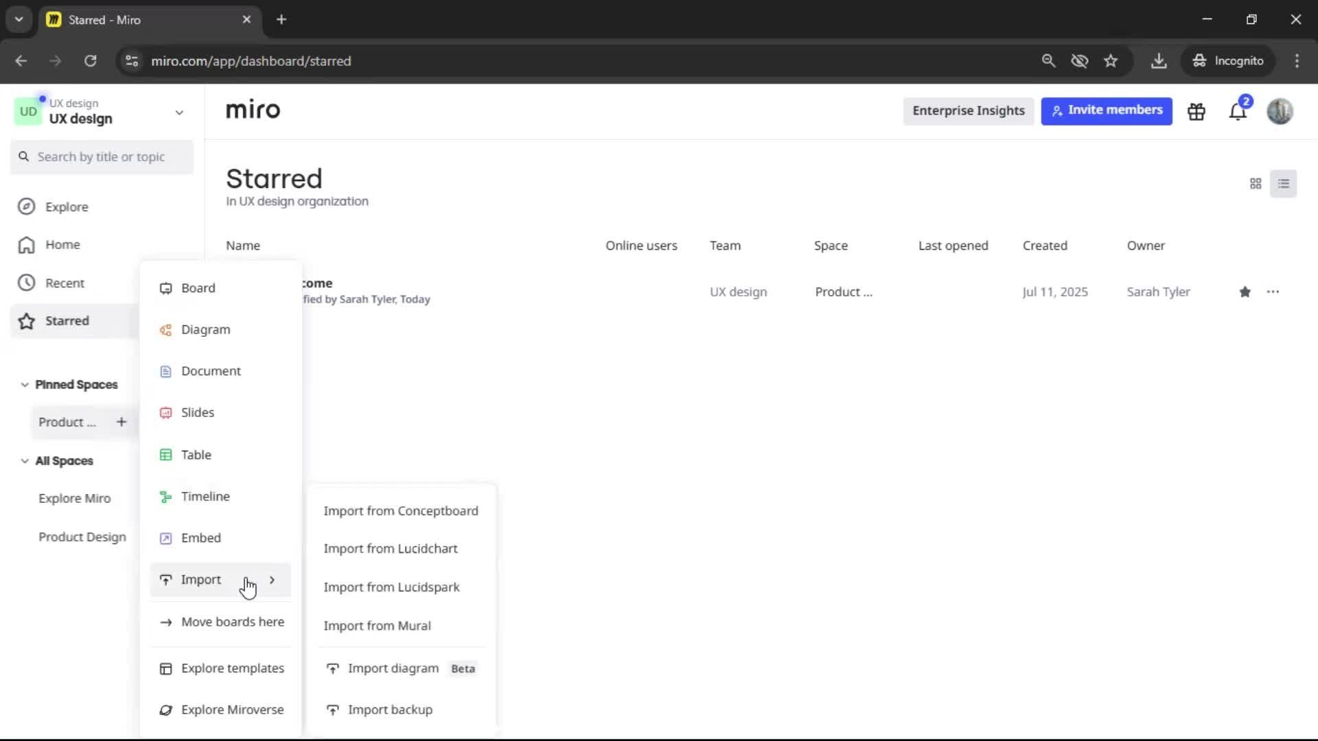This screenshot has width=1318, height=741.
Task: Unstar the board owned by Sarah Tyler
Action: point(1245,292)
